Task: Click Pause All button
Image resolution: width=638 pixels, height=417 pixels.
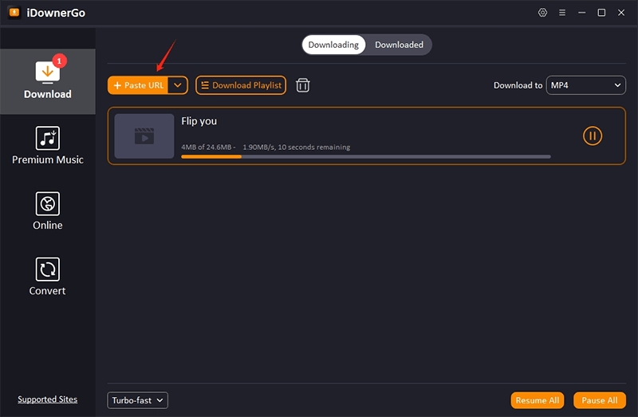Action: pyautogui.click(x=600, y=400)
